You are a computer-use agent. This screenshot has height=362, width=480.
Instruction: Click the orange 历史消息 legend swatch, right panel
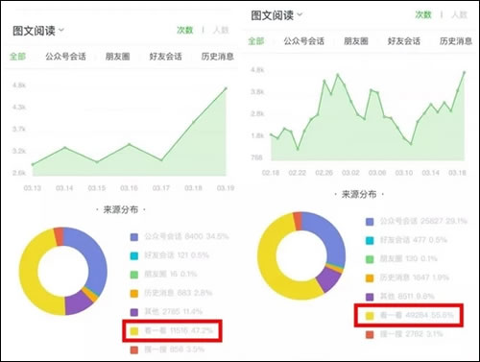[x=370, y=278]
